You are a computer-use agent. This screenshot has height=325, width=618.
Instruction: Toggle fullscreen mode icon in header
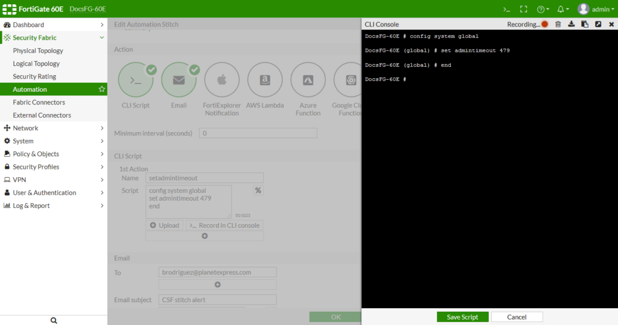tap(524, 9)
